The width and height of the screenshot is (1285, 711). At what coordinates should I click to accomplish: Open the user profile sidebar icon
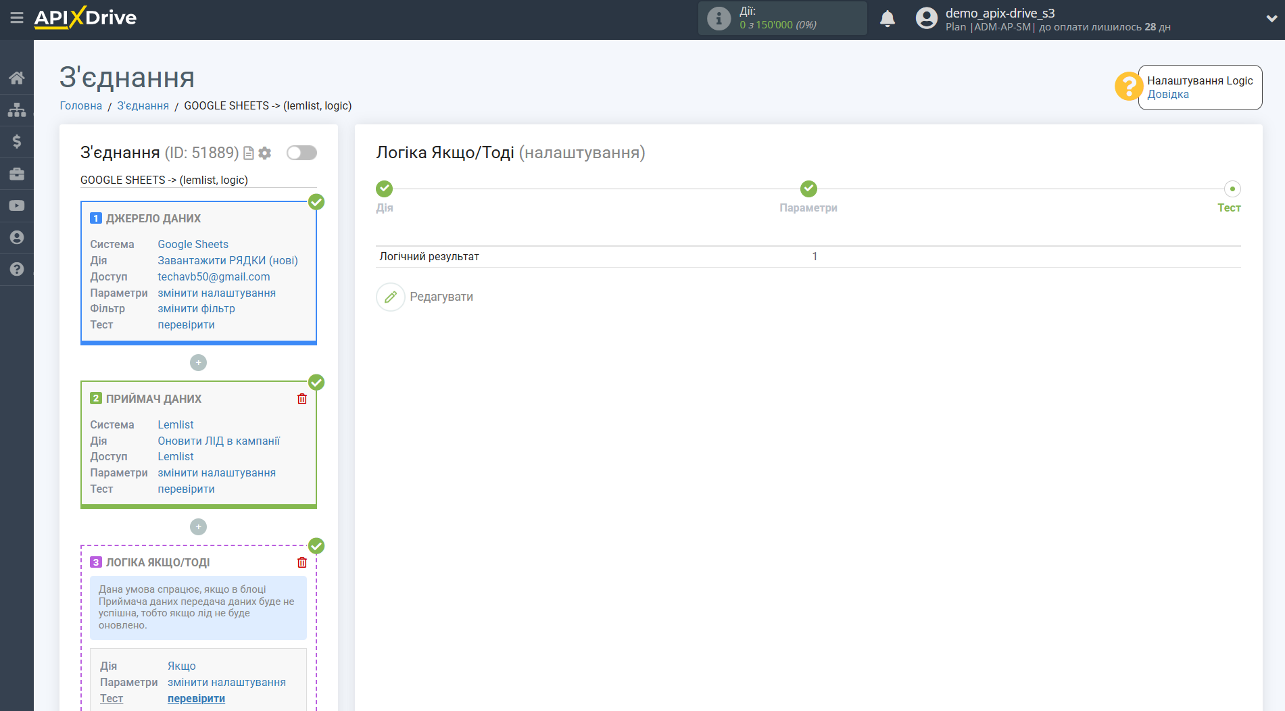coord(17,237)
